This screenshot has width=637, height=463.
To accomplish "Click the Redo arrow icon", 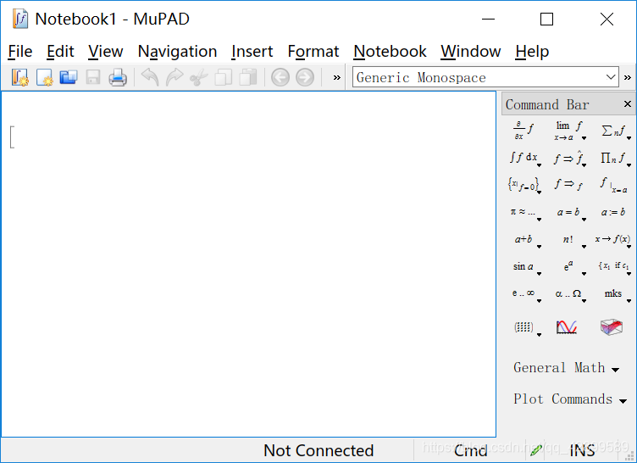I will (x=174, y=77).
